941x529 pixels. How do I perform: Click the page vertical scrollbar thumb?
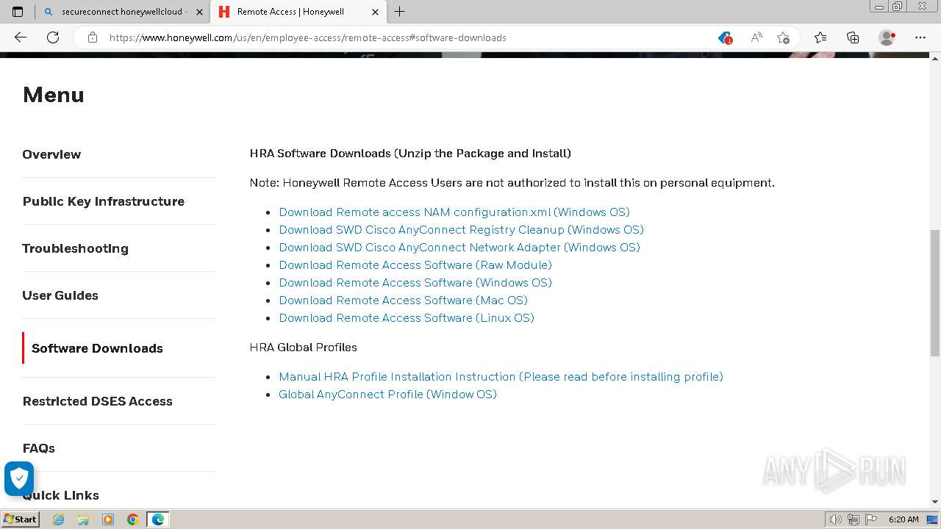934,292
